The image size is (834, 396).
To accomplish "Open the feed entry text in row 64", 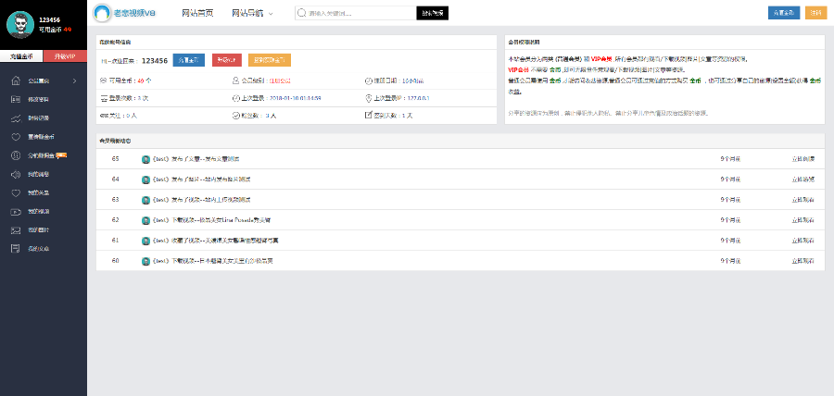I will (x=202, y=179).
